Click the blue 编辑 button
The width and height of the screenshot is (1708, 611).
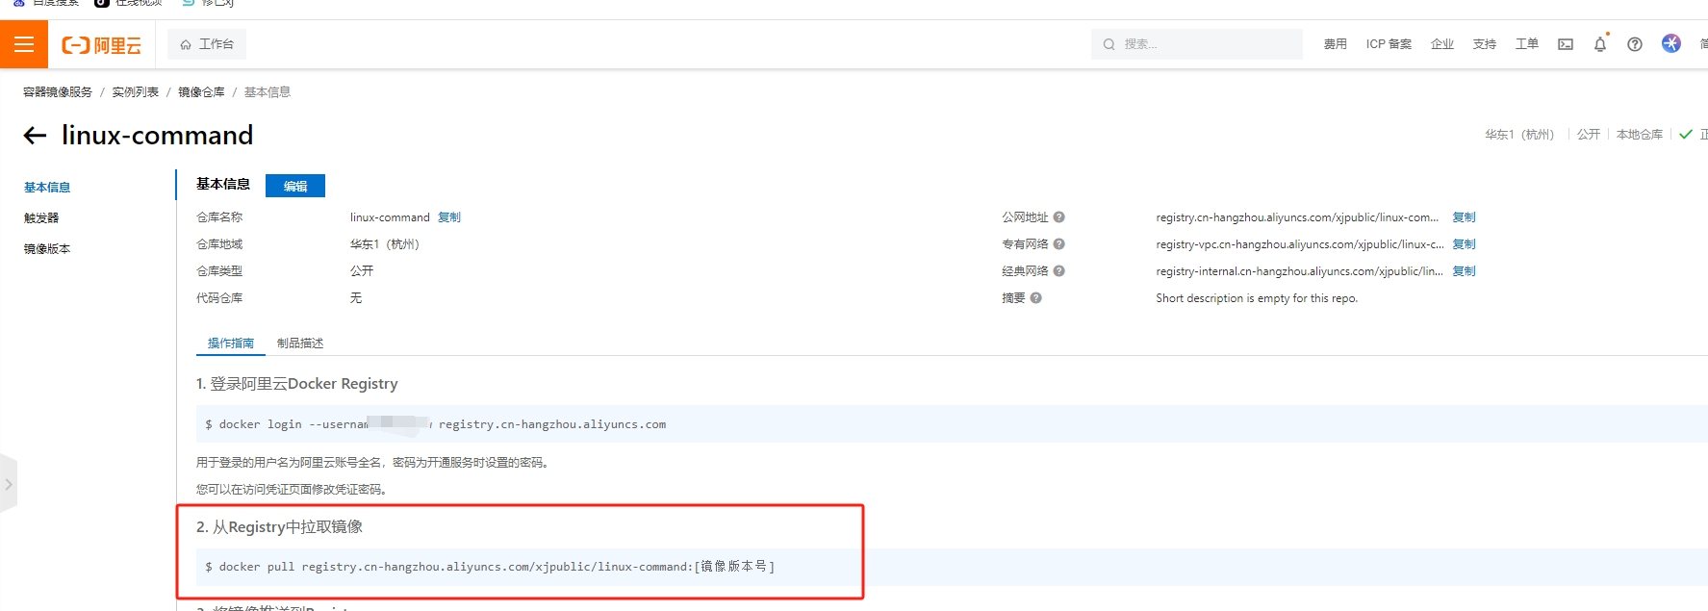point(295,186)
